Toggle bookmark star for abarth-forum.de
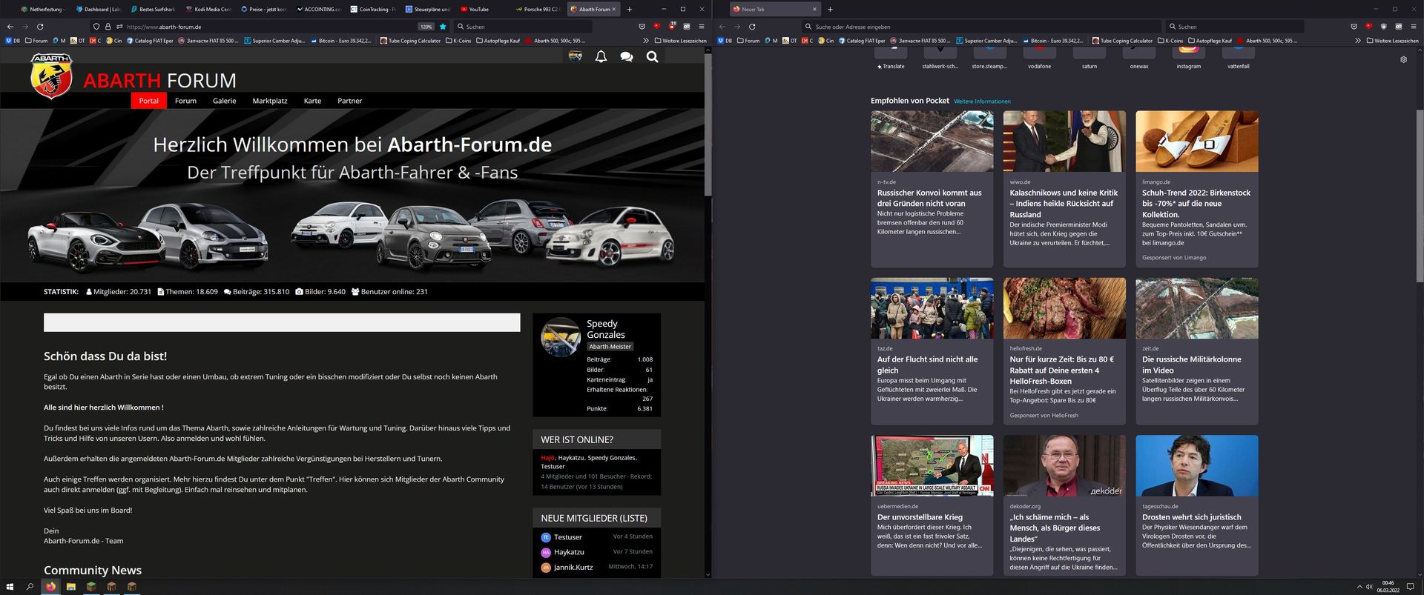Viewport: 1424px width, 595px height. [443, 27]
